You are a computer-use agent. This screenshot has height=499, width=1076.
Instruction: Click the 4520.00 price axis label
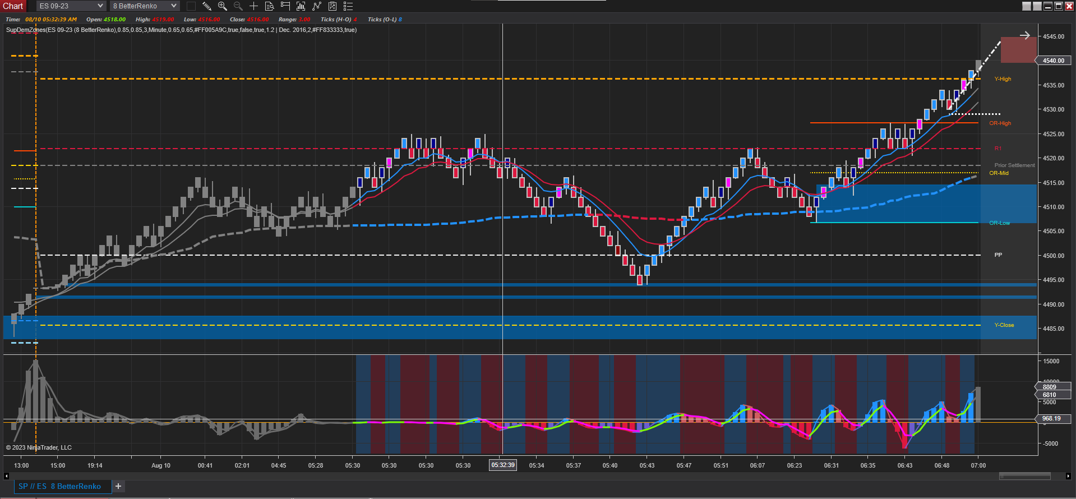coord(1054,158)
